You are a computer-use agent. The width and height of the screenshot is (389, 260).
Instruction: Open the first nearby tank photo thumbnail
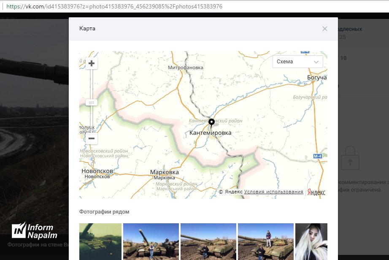point(100,241)
